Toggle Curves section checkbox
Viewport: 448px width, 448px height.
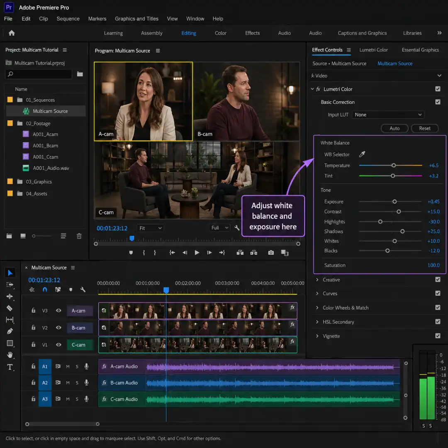coord(438,293)
